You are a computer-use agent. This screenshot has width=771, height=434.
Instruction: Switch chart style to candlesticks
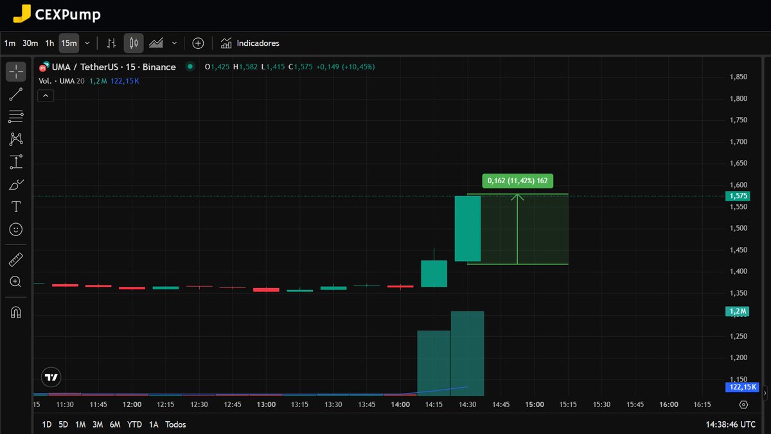134,43
